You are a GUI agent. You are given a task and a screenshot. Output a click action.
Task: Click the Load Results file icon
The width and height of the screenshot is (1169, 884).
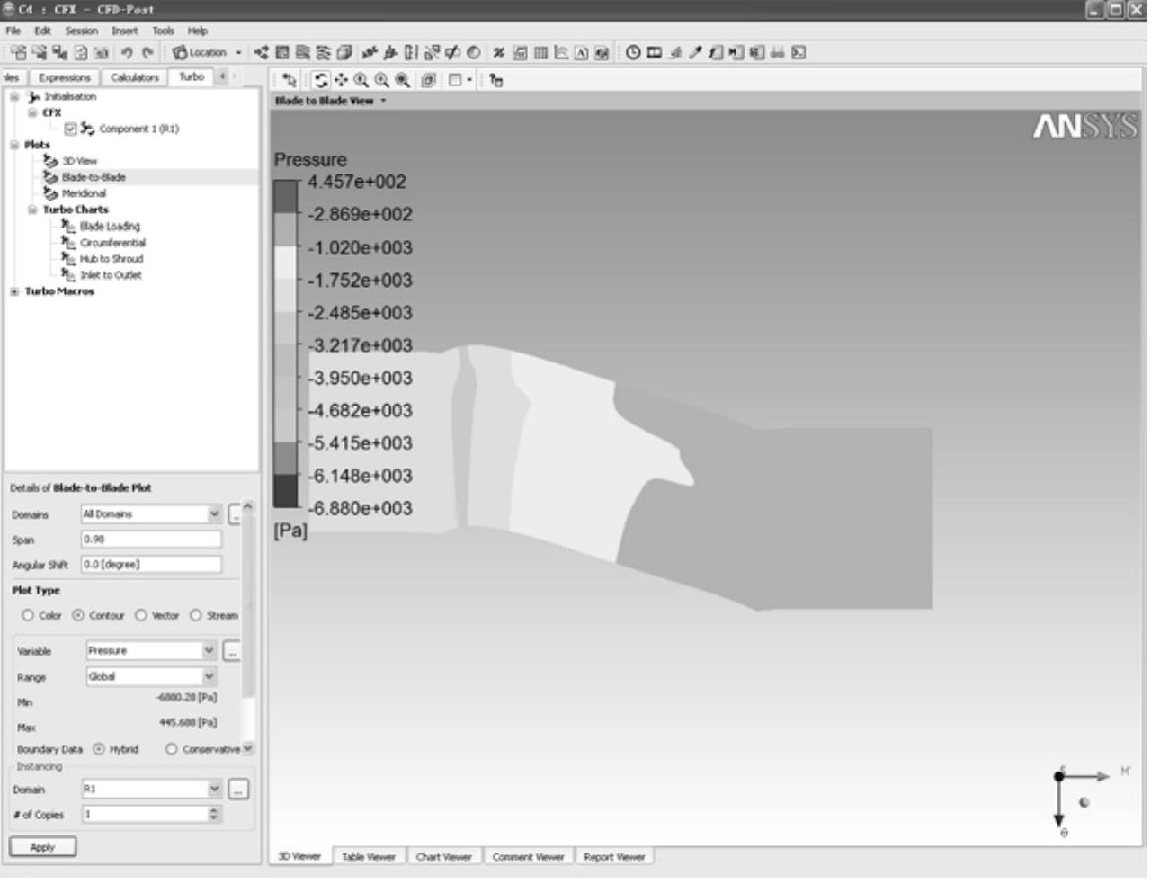pos(17,53)
